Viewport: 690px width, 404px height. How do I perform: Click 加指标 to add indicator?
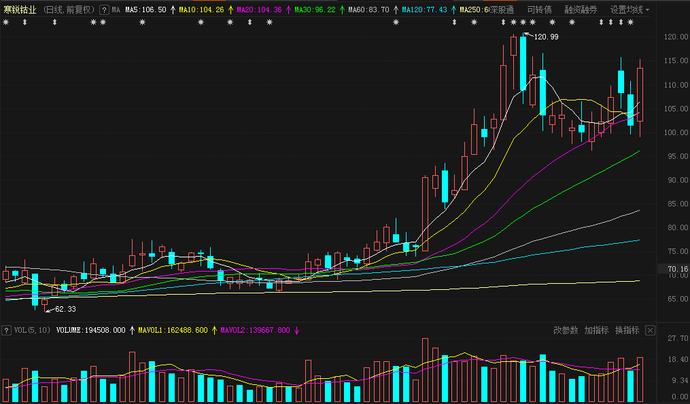tap(596, 330)
